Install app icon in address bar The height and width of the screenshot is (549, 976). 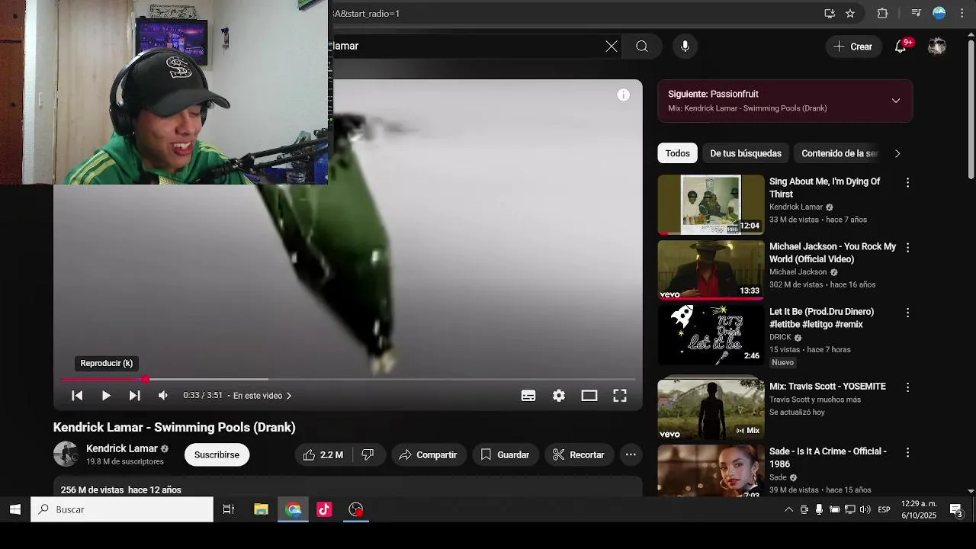(830, 13)
